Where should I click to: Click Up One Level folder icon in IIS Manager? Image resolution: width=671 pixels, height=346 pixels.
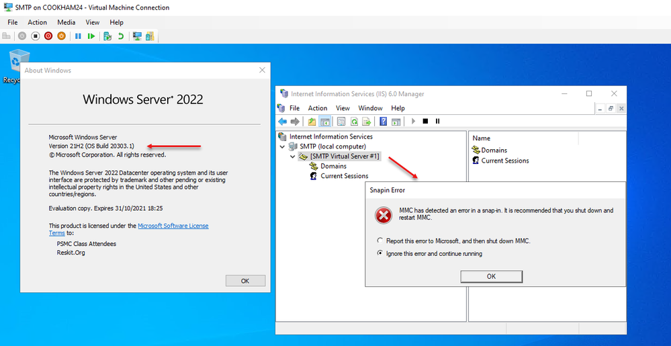[x=312, y=121]
